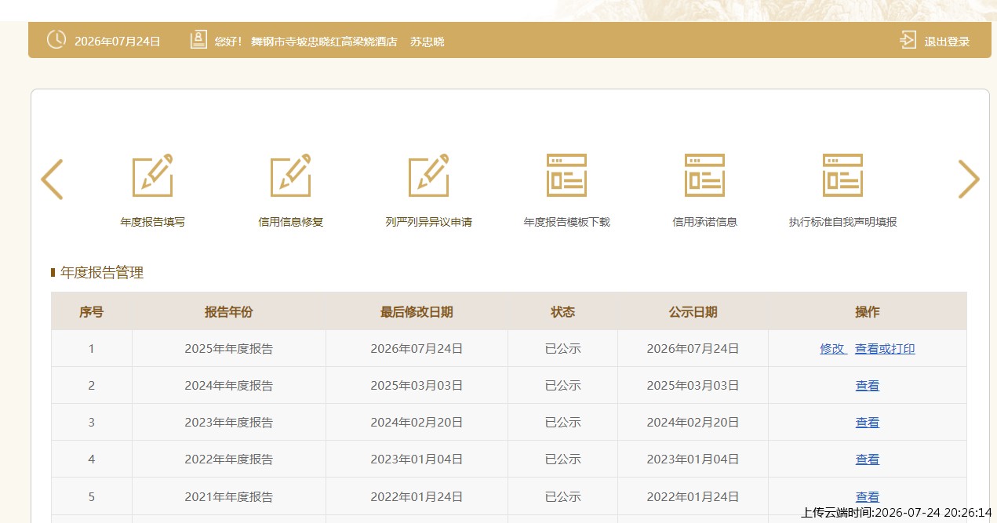Click the user profile icon near 您好
The height and width of the screenshot is (523, 997).
click(199, 40)
